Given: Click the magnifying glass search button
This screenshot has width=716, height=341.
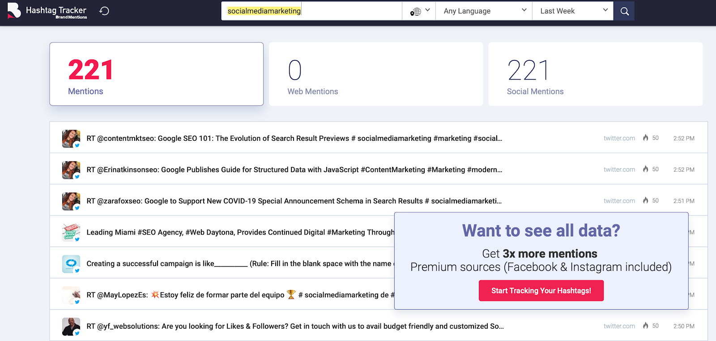Looking at the screenshot, I should [624, 11].
